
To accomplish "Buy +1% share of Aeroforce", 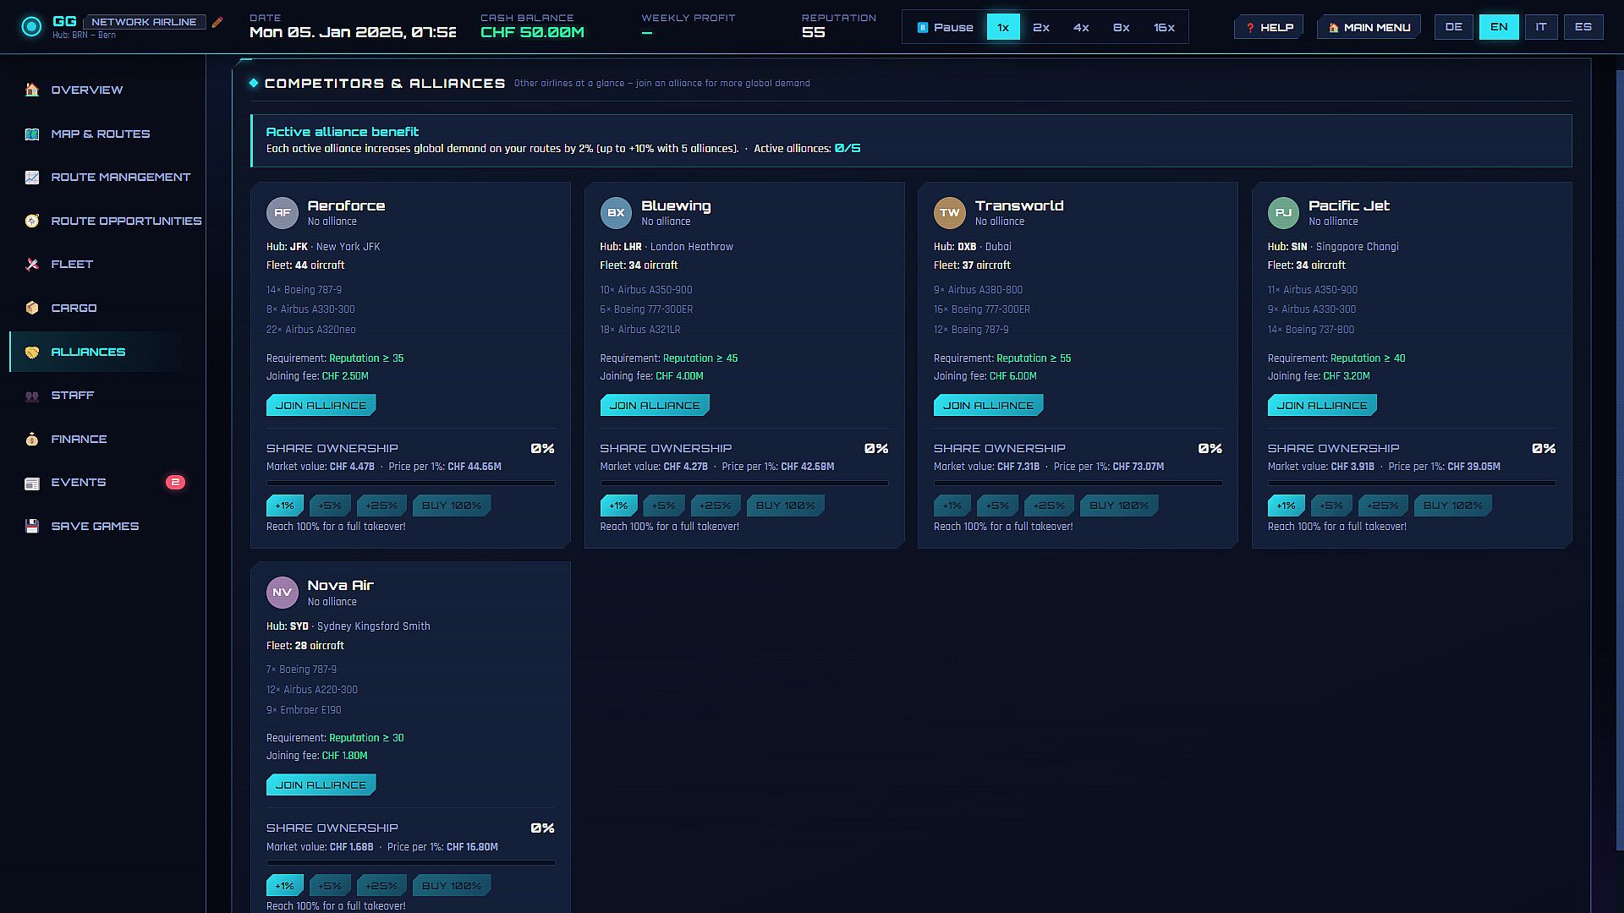I will click(285, 506).
